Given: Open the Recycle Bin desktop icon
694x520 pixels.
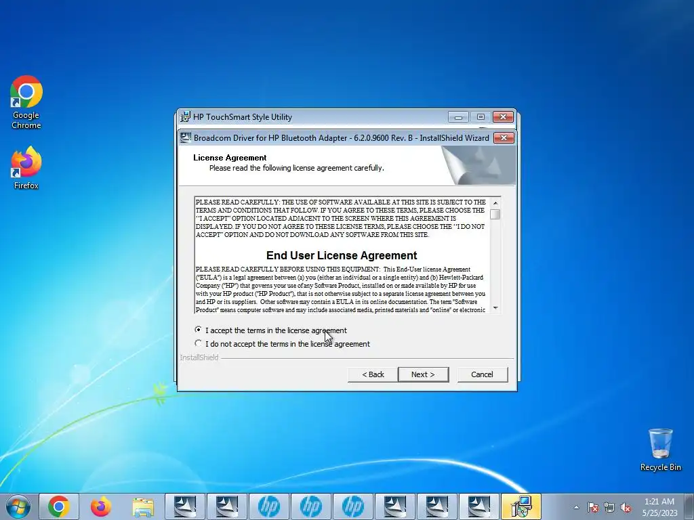Looking at the screenshot, I should (660, 450).
